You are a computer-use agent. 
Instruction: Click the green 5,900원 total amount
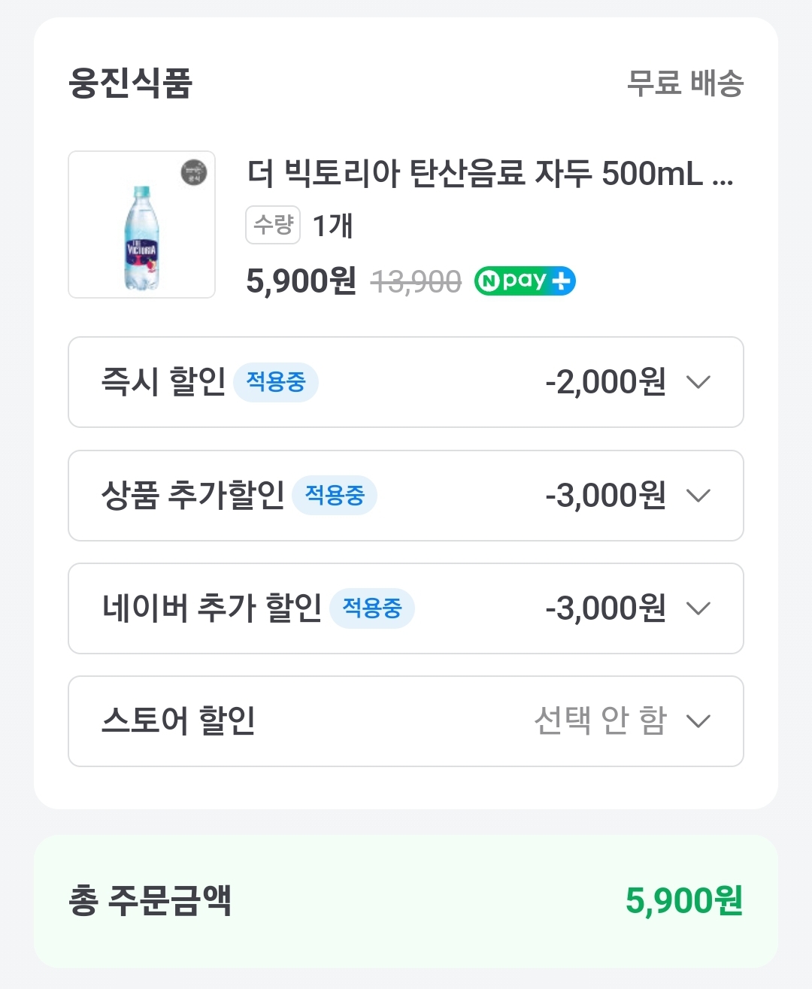click(684, 900)
